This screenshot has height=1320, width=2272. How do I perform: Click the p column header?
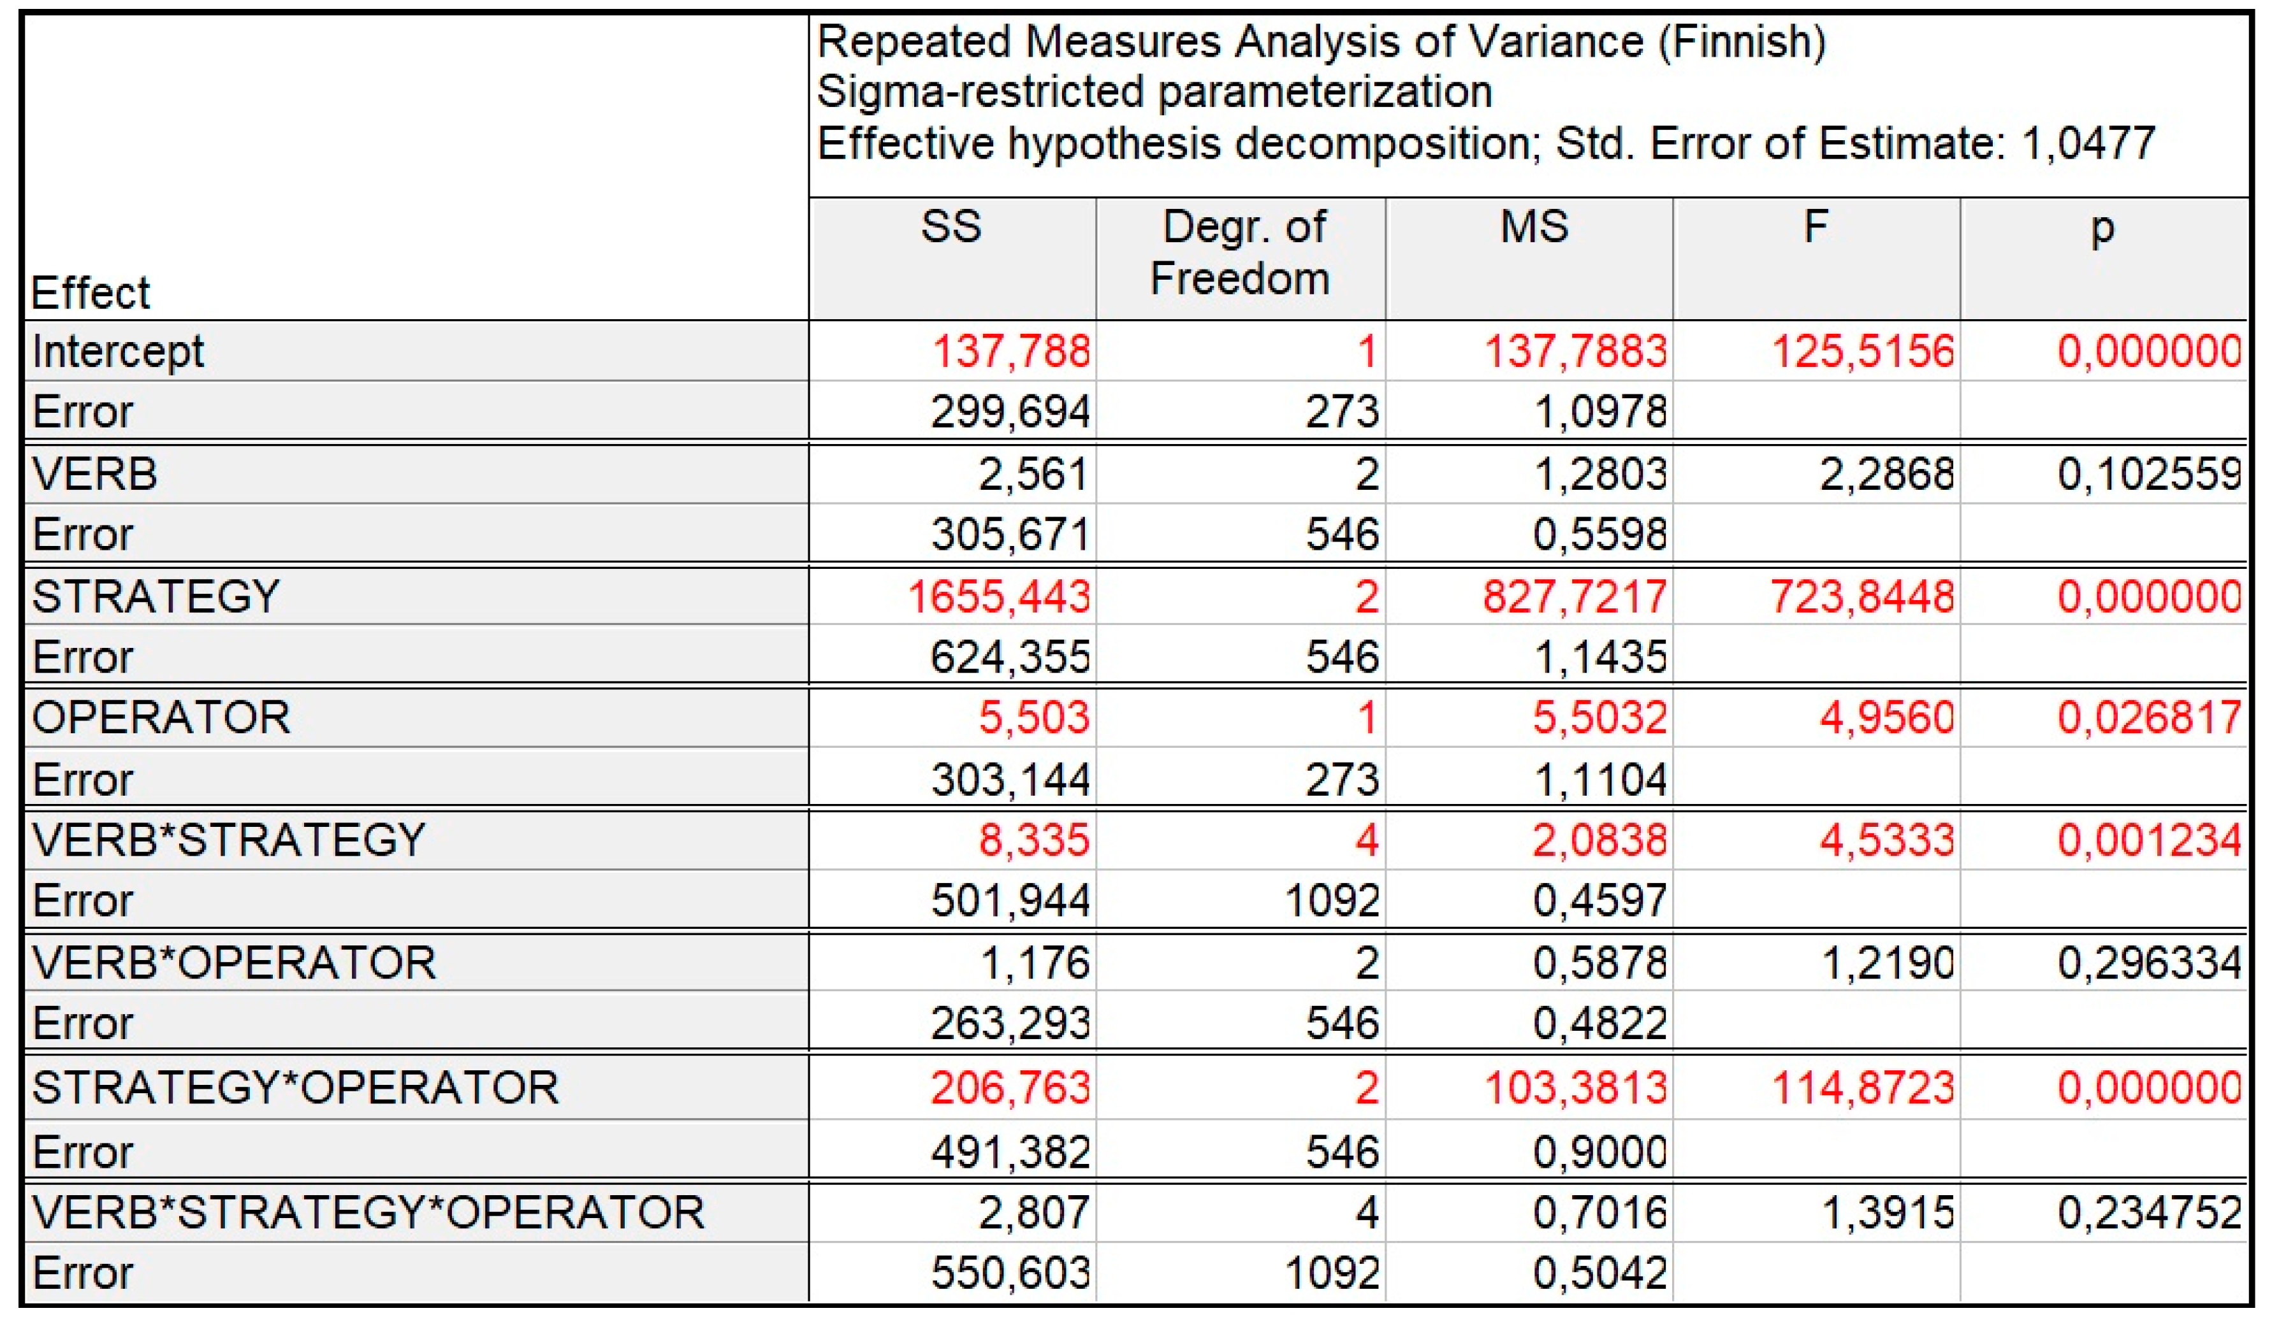tap(2102, 229)
